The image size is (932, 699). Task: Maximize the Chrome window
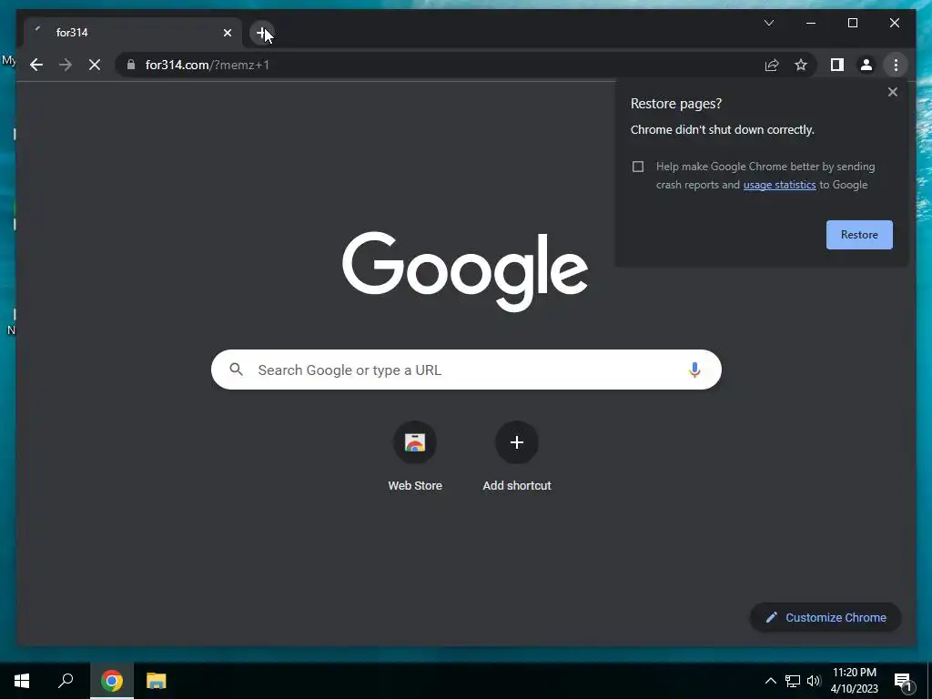(x=852, y=23)
